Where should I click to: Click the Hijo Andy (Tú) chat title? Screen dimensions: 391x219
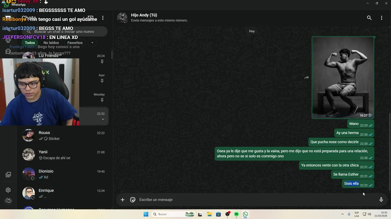coord(144,15)
